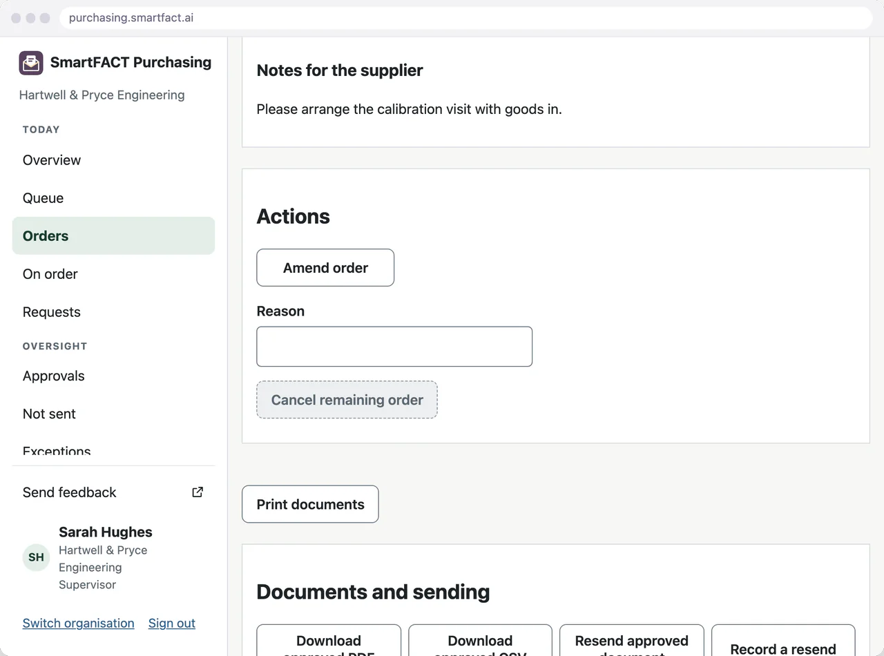This screenshot has width=884, height=656.
Task: Click the Documents and sending heading
Action: (x=373, y=592)
